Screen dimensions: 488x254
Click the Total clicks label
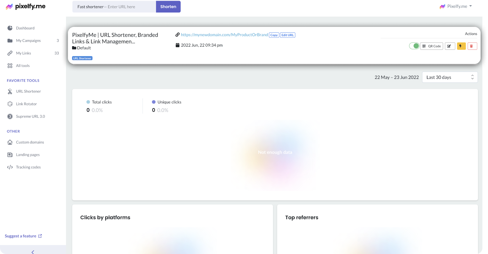point(102,102)
